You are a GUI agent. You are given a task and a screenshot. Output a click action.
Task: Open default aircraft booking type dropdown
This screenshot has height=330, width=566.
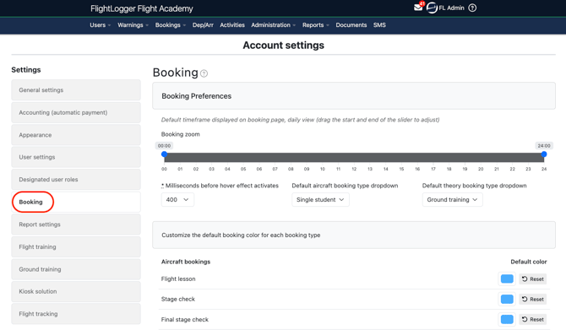pos(320,199)
